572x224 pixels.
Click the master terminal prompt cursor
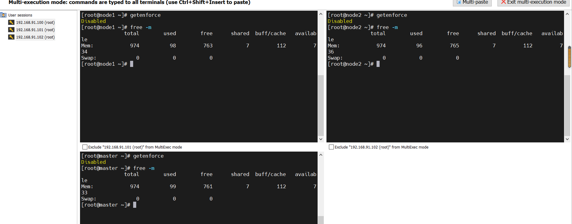135,205
